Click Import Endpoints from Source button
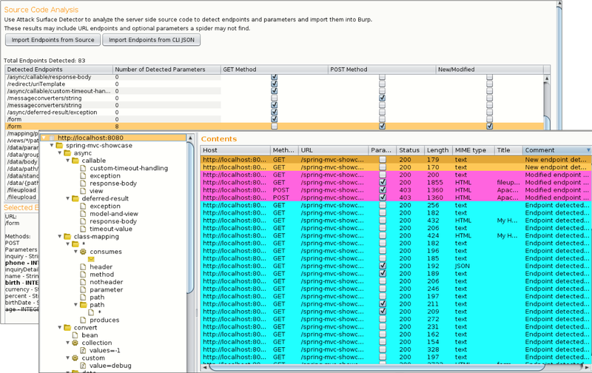 point(51,40)
